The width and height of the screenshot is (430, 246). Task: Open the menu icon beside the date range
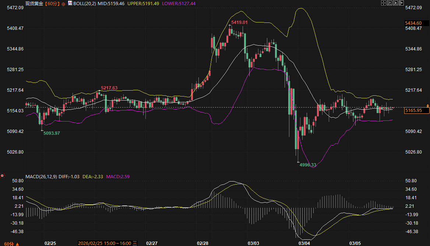pyautogui.click(x=135, y=243)
